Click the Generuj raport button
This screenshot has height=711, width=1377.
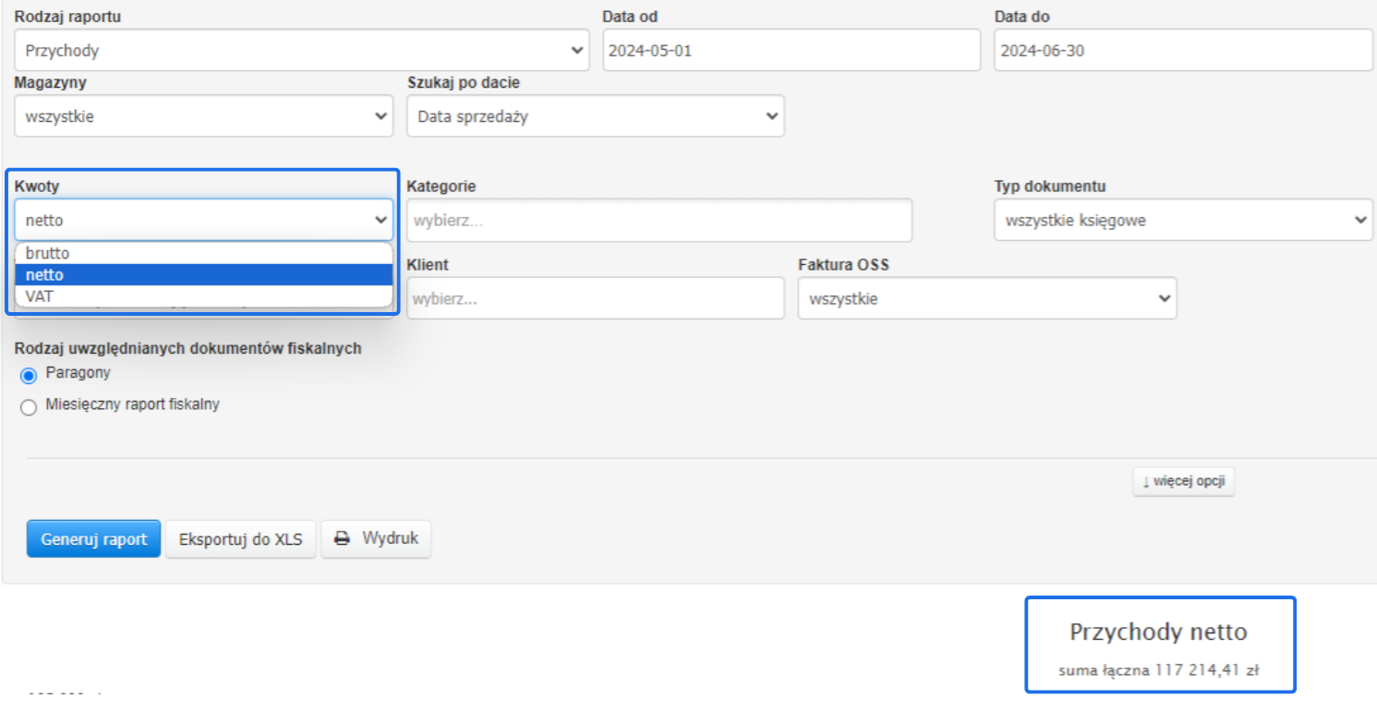click(93, 539)
